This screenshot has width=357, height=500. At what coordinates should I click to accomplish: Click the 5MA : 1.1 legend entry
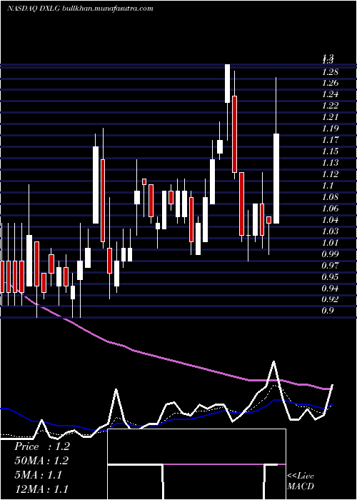pyautogui.click(x=39, y=475)
